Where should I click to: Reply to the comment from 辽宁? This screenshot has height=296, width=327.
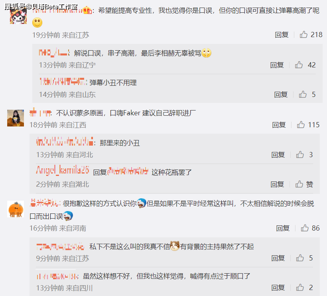tap(277, 65)
